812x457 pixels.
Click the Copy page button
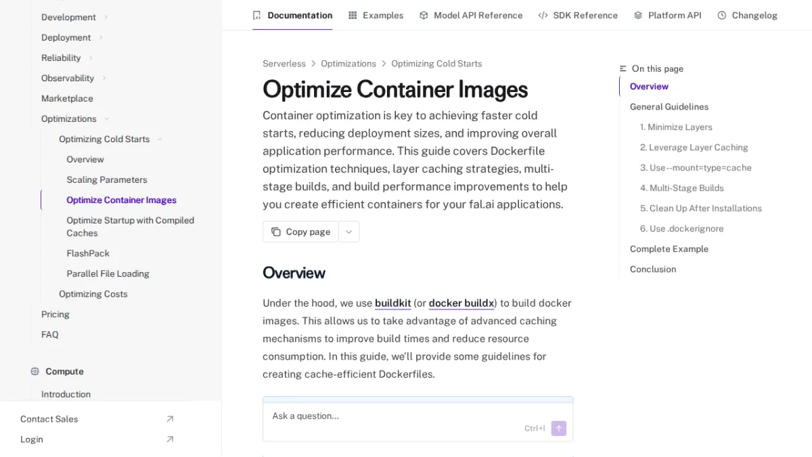300,232
